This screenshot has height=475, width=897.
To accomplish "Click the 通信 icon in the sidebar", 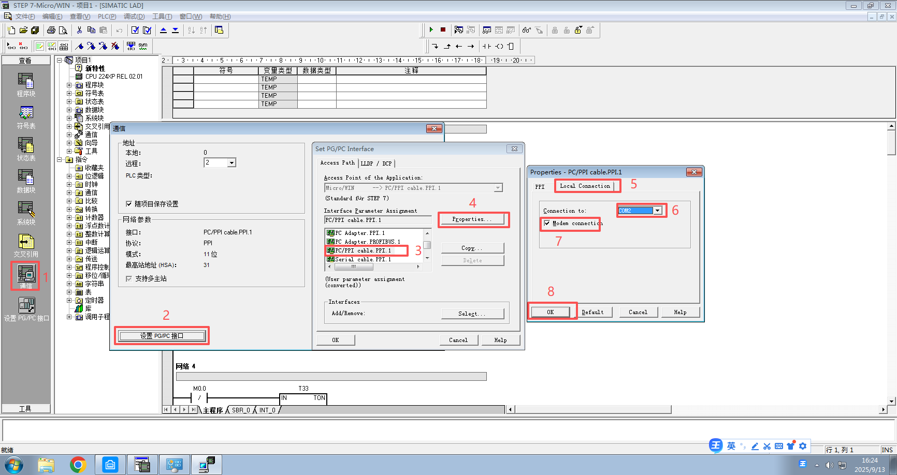I will pos(26,275).
